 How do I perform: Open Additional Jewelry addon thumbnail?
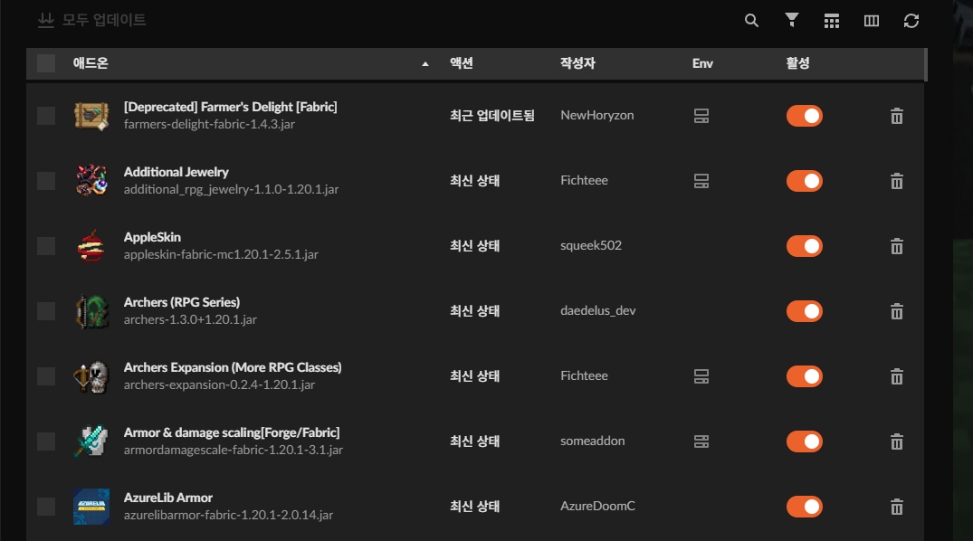tap(91, 181)
